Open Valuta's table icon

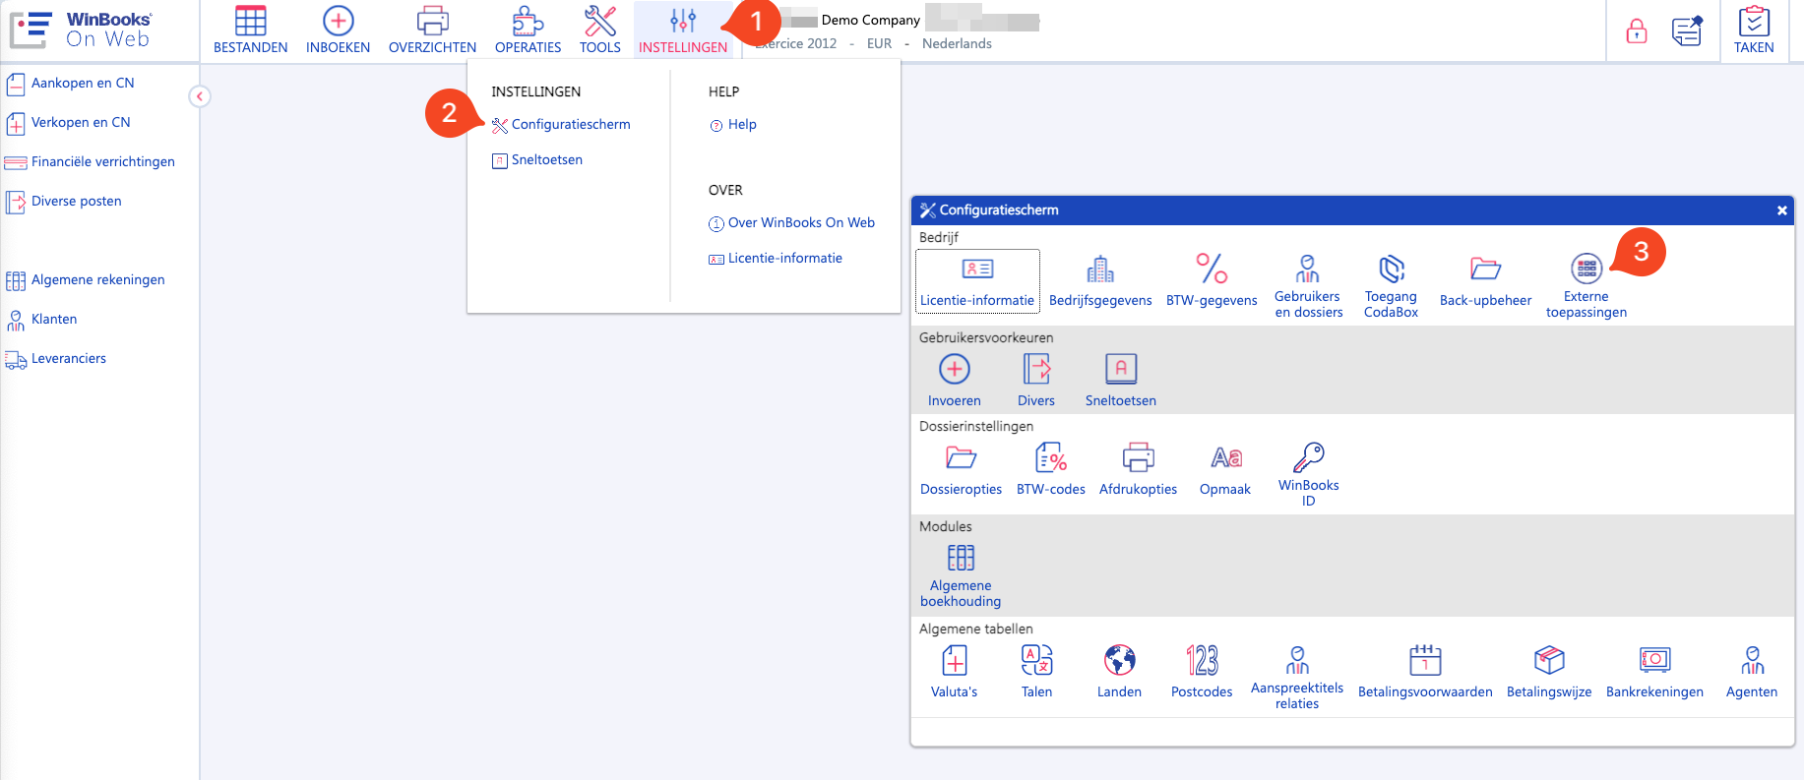[x=955, y=672]
